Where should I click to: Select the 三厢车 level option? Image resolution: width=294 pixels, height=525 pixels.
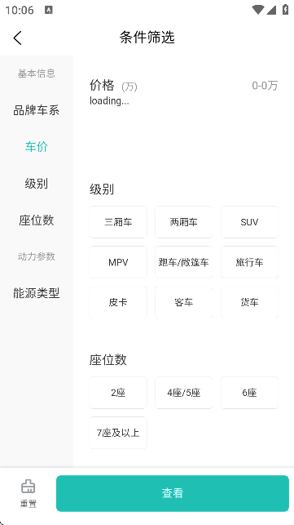[x=118, y=222]
